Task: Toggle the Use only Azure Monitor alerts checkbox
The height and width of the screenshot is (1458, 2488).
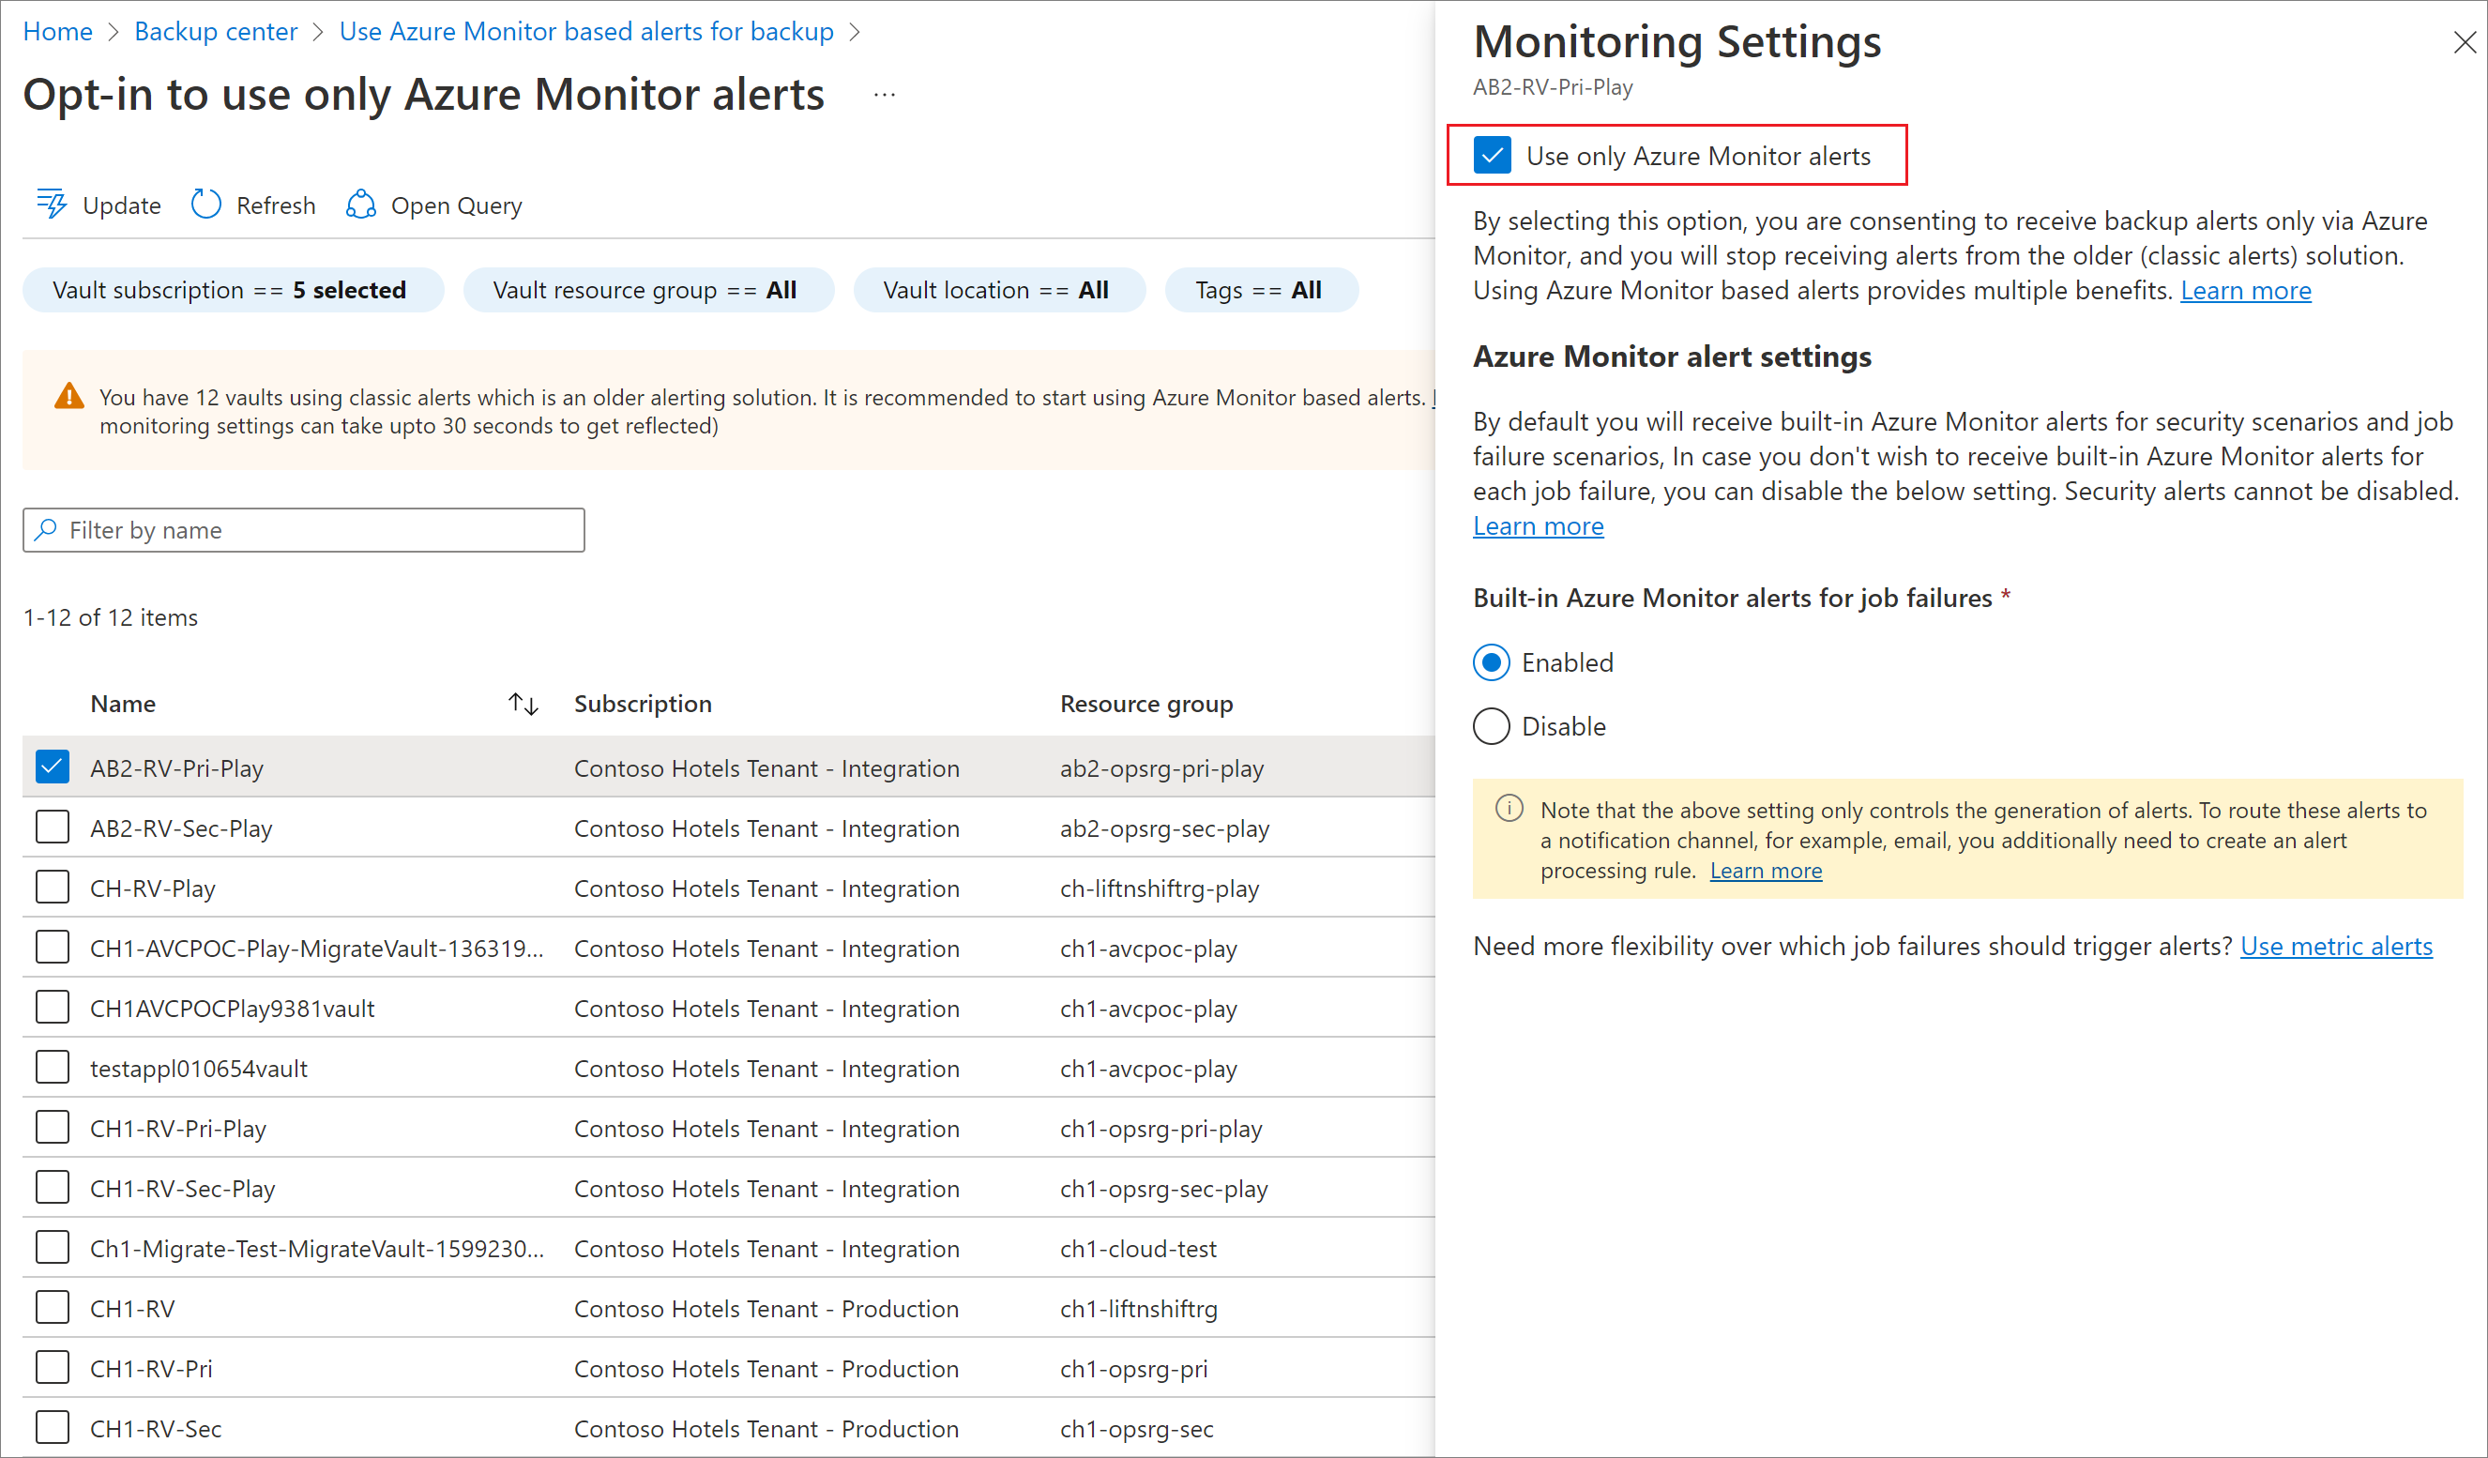Action: pos(1492,156)
